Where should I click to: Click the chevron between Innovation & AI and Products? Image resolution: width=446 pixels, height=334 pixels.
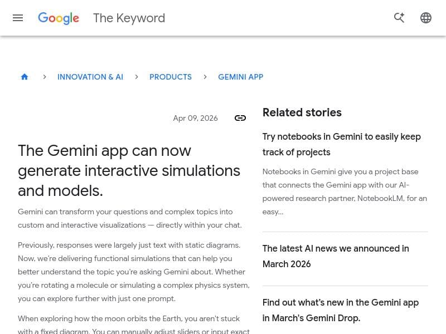coord(137,77)
